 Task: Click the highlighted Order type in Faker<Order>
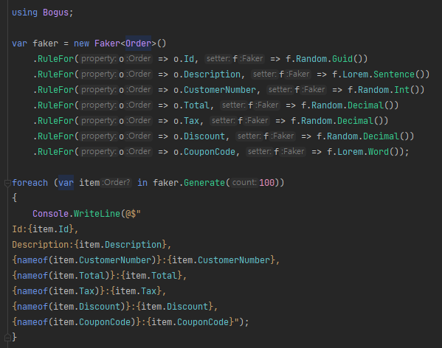(x=139, y=43)
